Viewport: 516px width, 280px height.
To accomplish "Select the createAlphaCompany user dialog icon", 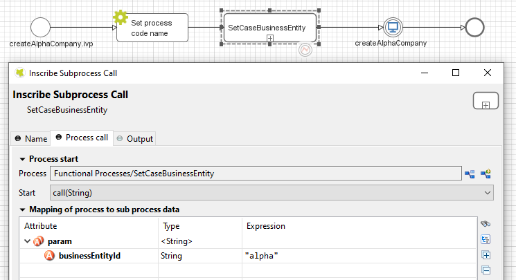I will point(393,27).
